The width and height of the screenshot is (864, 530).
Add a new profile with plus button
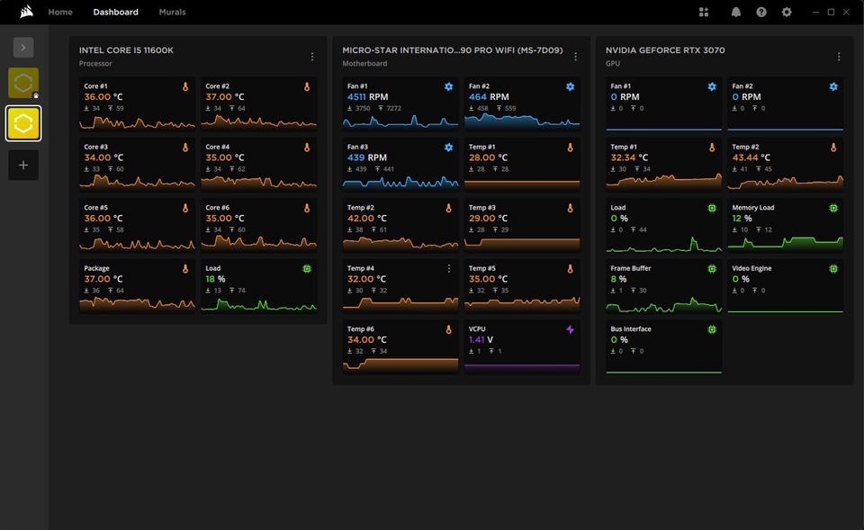point(23,165)
